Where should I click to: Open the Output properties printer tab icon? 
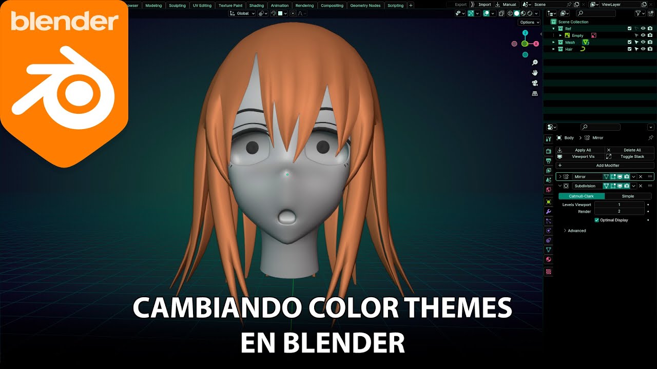point(549,161)
